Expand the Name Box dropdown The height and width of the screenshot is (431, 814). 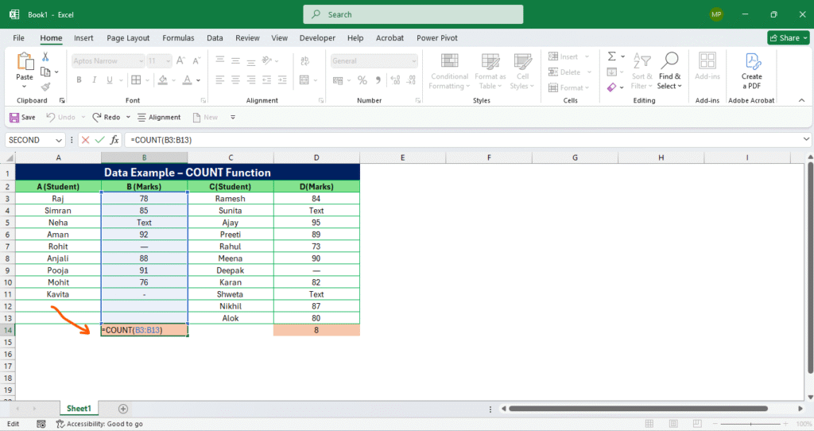(x=68, y=140)
